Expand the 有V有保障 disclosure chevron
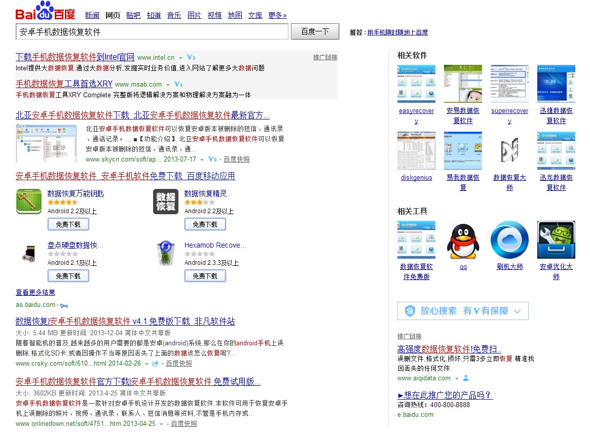 pos(517,311)
